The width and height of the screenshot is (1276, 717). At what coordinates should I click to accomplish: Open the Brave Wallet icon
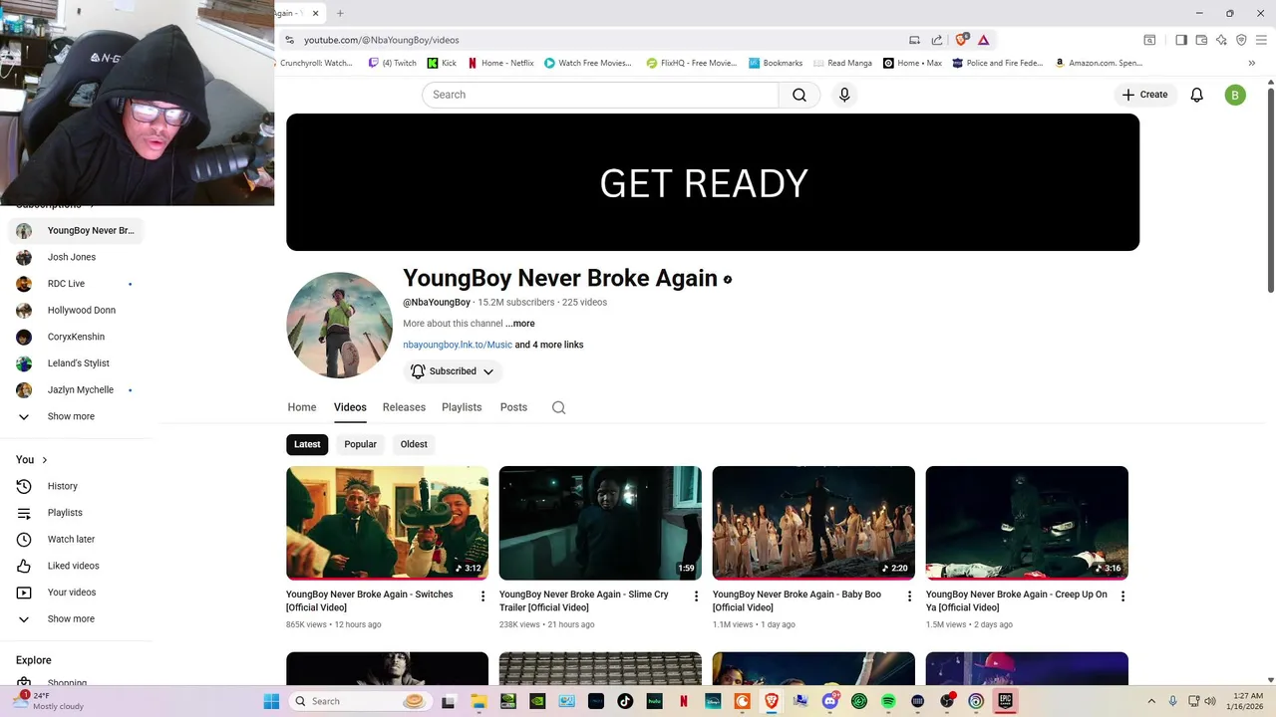pos(1201,40)
